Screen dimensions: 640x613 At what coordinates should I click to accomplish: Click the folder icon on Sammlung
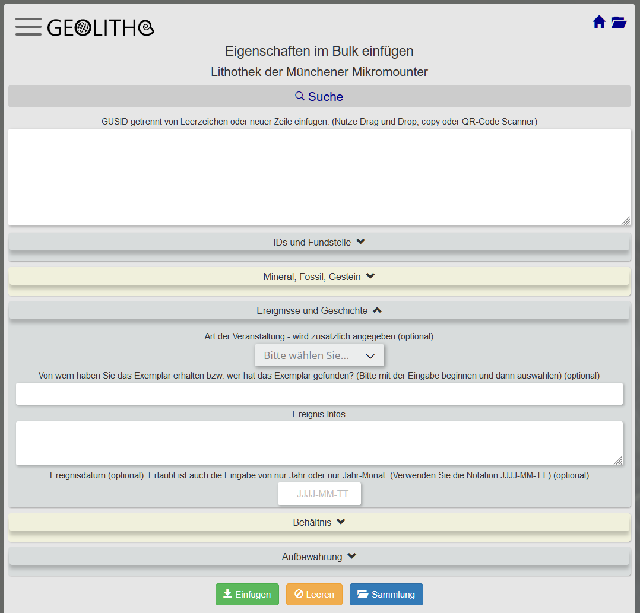pyautogui.click(x=363, y=594)
